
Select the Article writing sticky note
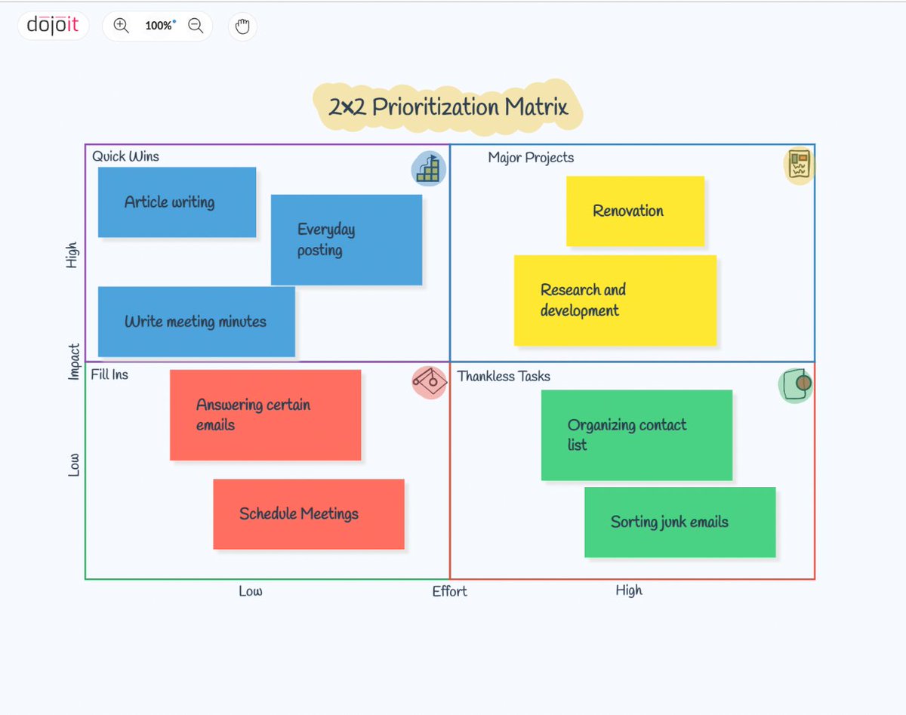(x=177, y=202)
